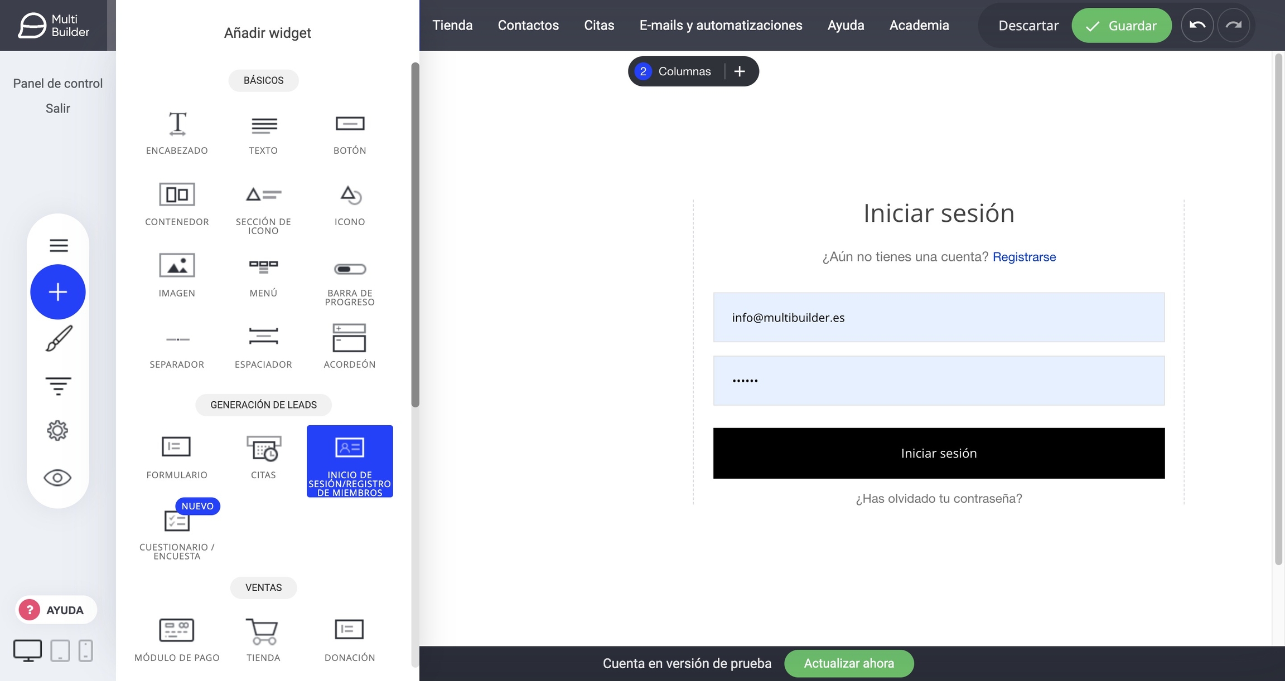The height and width of the screenshot is (681, 1285).
Task: Click the Registrarse link
Action: tap(1024, 257)
